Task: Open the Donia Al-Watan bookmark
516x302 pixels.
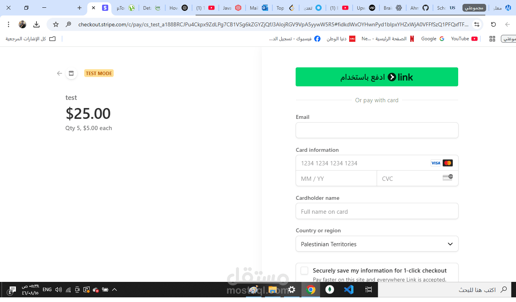Action: point(341,39)
